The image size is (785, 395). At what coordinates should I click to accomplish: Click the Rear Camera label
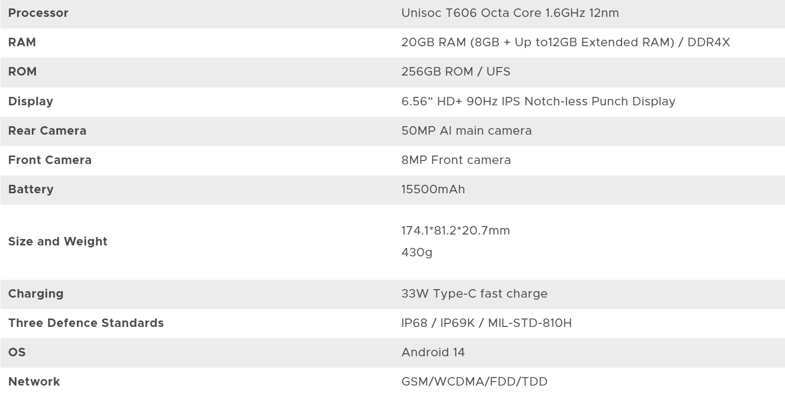(x=47, y=131)
